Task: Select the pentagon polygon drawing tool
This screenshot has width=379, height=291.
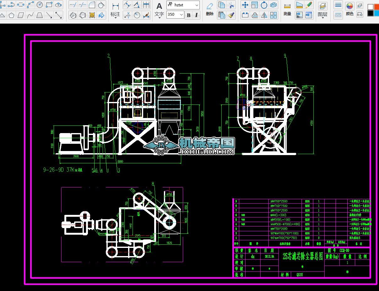Action: pos(11,15)
